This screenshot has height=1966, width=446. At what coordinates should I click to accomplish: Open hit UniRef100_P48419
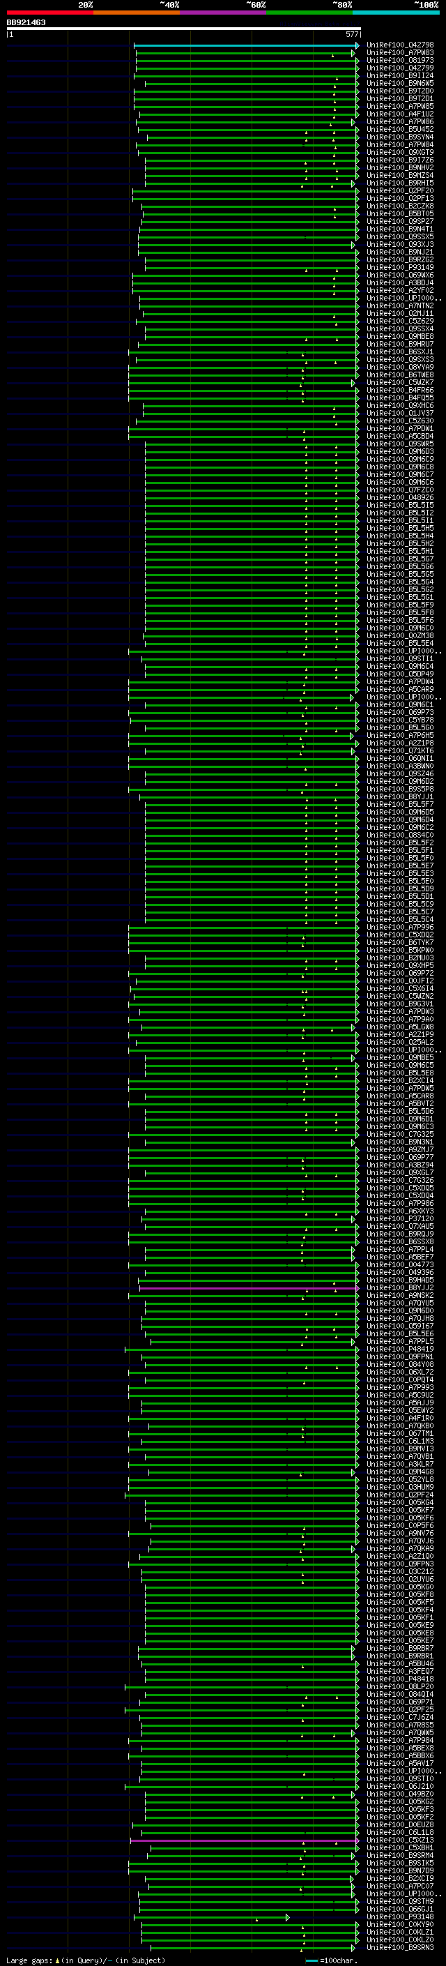(400, 1349)
